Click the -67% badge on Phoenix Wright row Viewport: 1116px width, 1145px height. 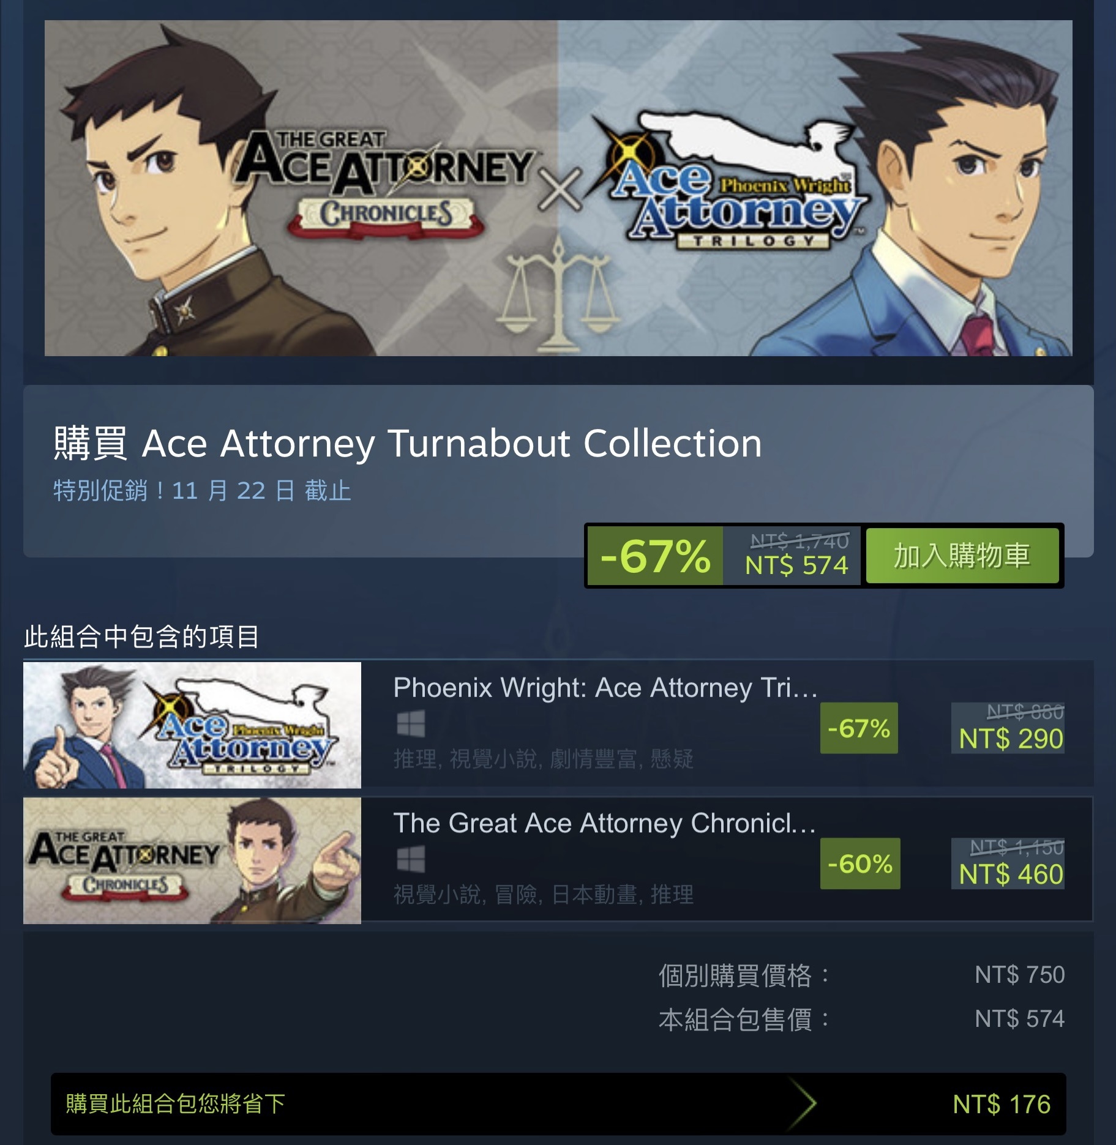[859, 728]
